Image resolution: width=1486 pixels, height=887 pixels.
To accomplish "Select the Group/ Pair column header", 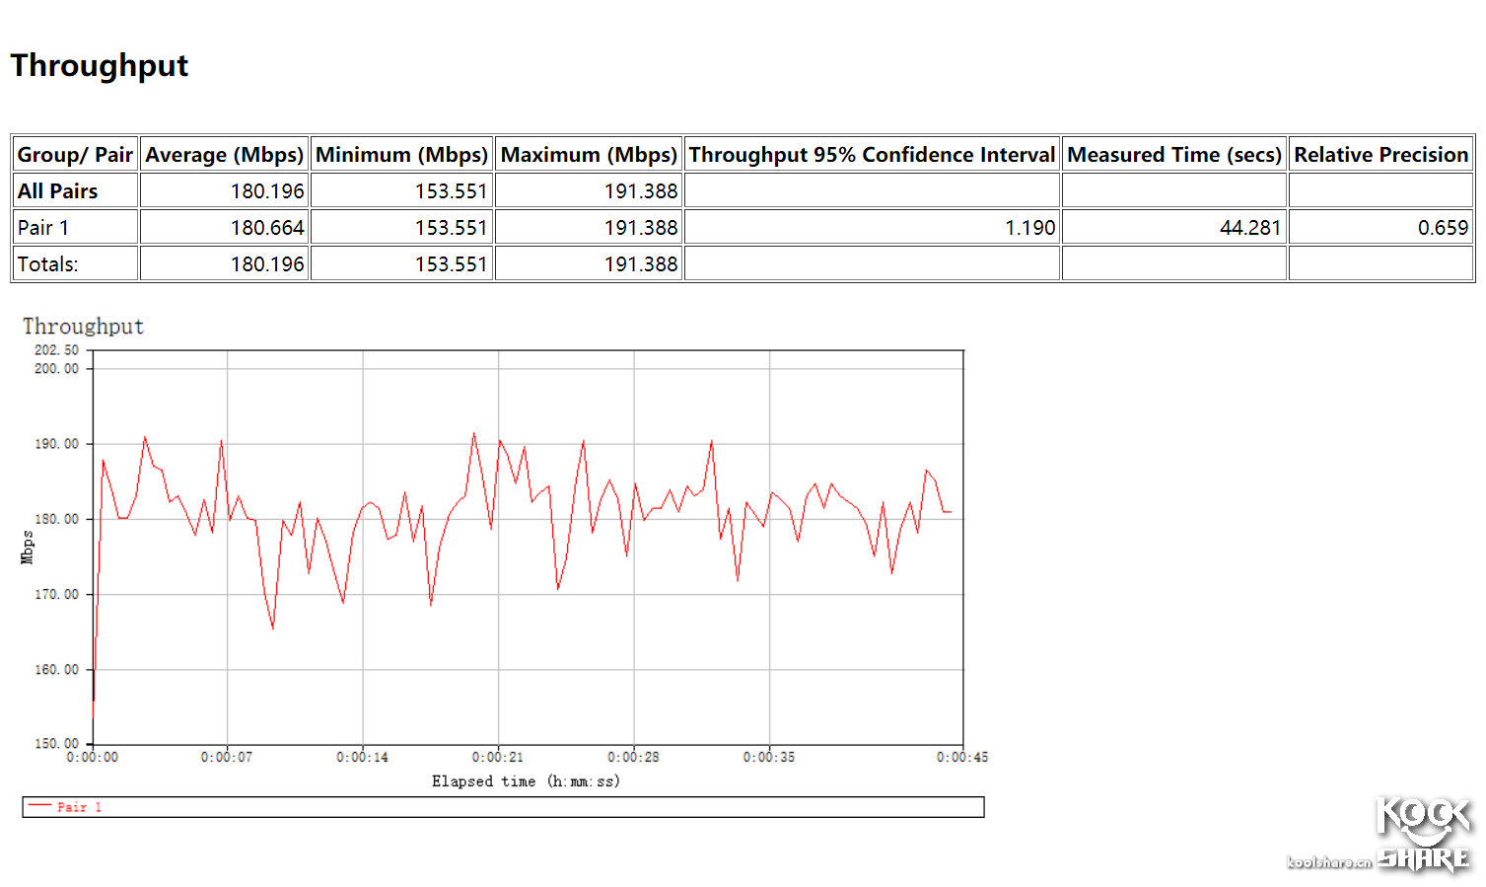I will point(75,155).
